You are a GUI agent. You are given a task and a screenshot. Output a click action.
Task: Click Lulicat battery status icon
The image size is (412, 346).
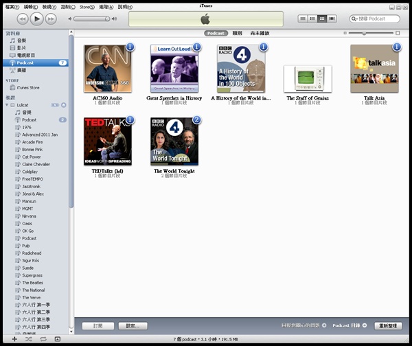(x=55, y=105)
